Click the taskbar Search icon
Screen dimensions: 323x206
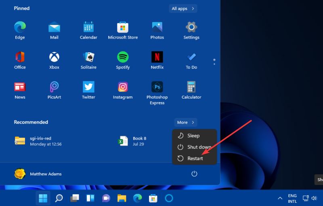(59, 198)
